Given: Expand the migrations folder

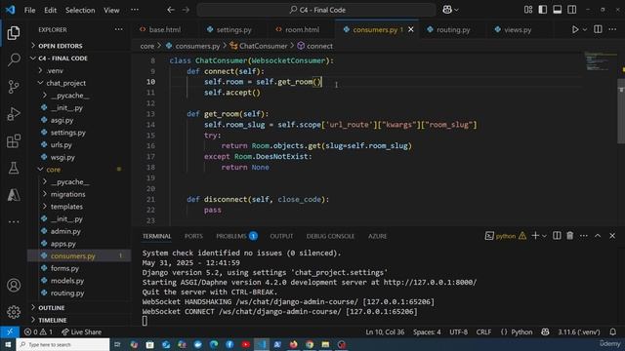Looking at the screenshot, I should point(67,194).
